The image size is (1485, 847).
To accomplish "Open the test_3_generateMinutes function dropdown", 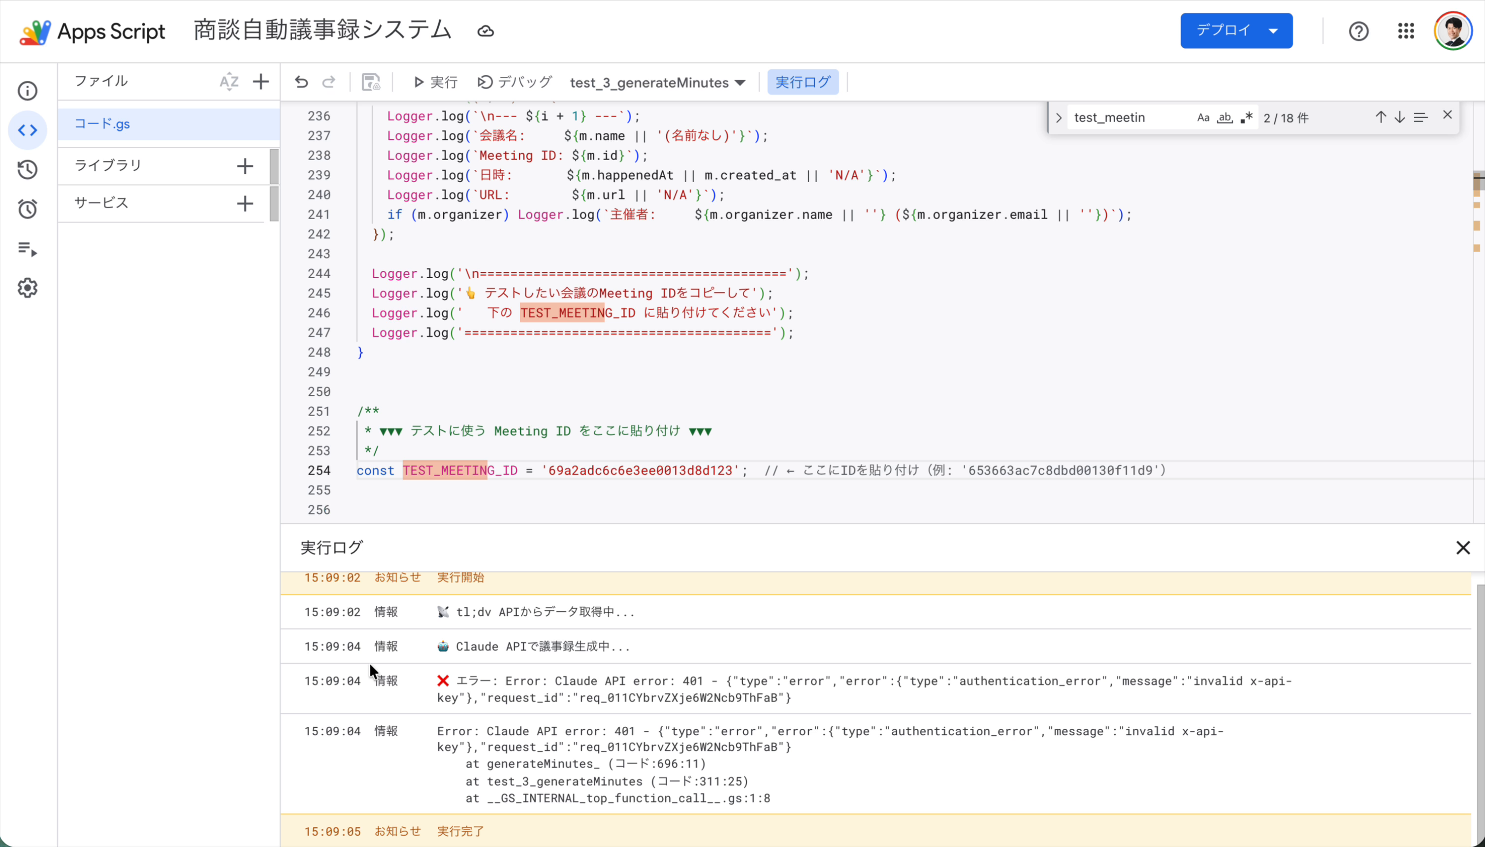I will coord(657,83).
